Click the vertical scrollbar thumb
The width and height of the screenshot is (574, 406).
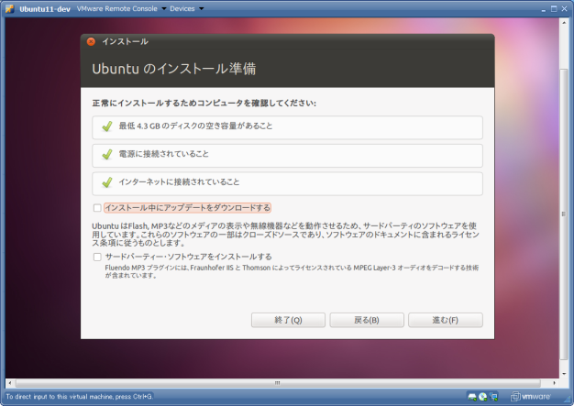(564, 214)
